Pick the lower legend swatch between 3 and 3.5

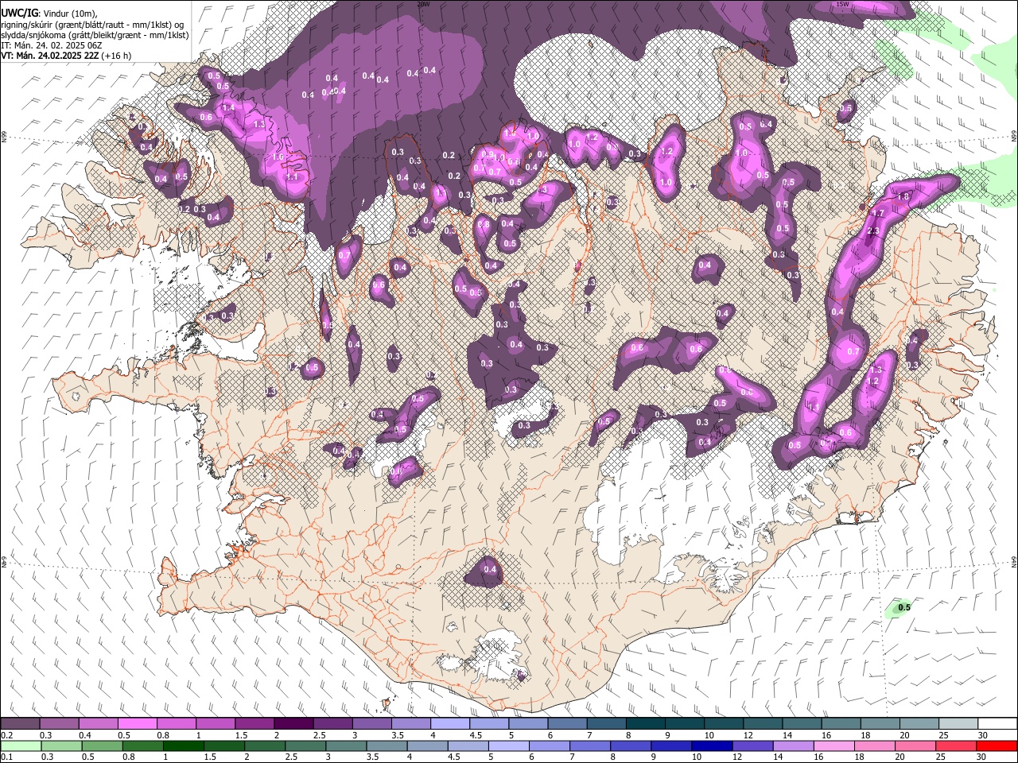[x=346, y=746]
